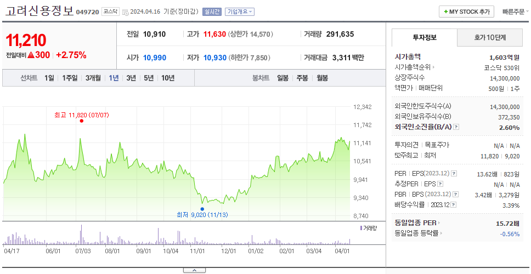This screenshot has width=531, height=274.
Task: Click the 고가 value 11,630
Action: (214, 34)
